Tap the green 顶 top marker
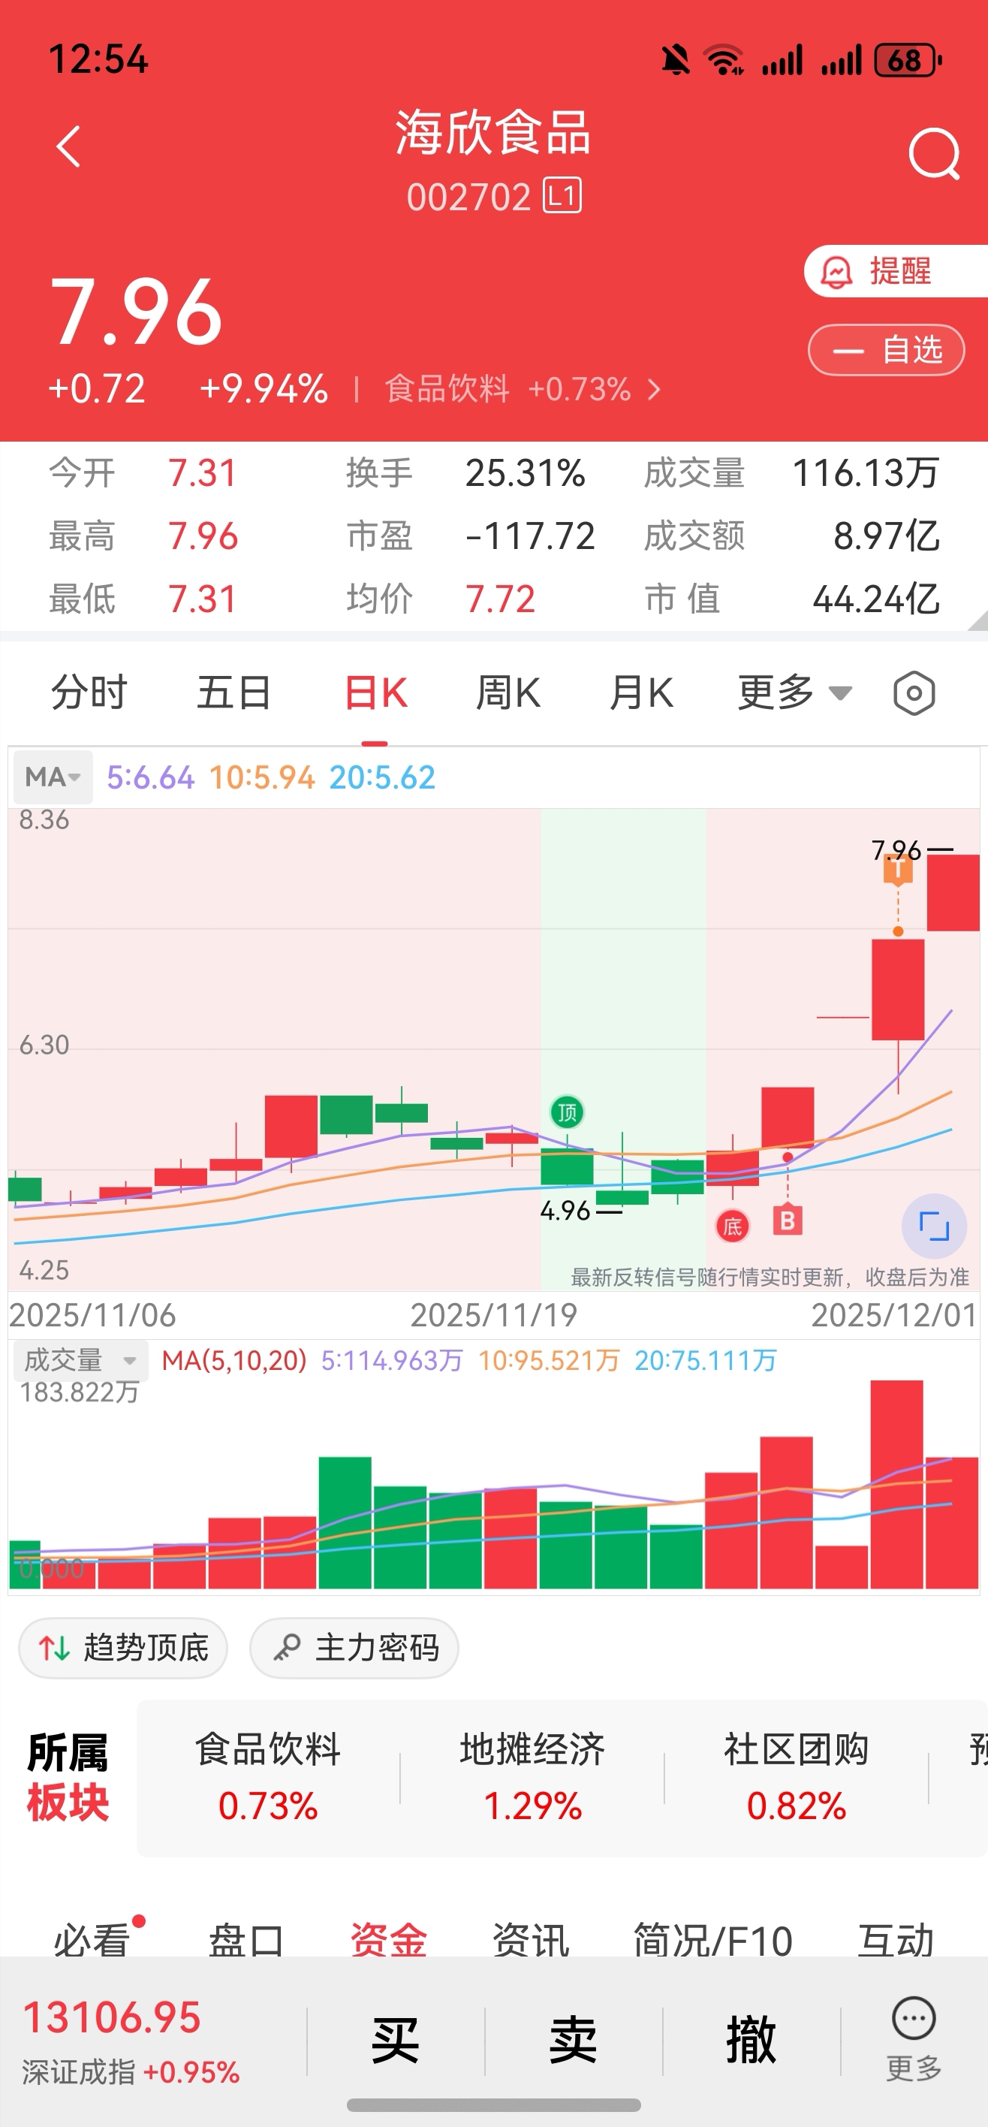988x2127 pixels. (567, 1112)
